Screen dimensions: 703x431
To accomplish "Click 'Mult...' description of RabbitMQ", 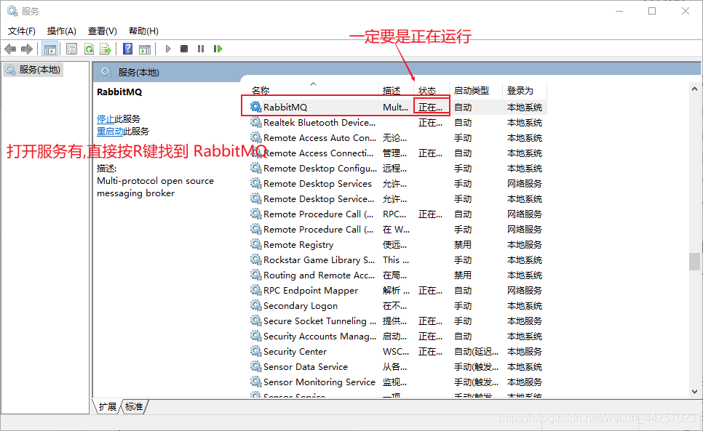I will click(x=395, y=107).
